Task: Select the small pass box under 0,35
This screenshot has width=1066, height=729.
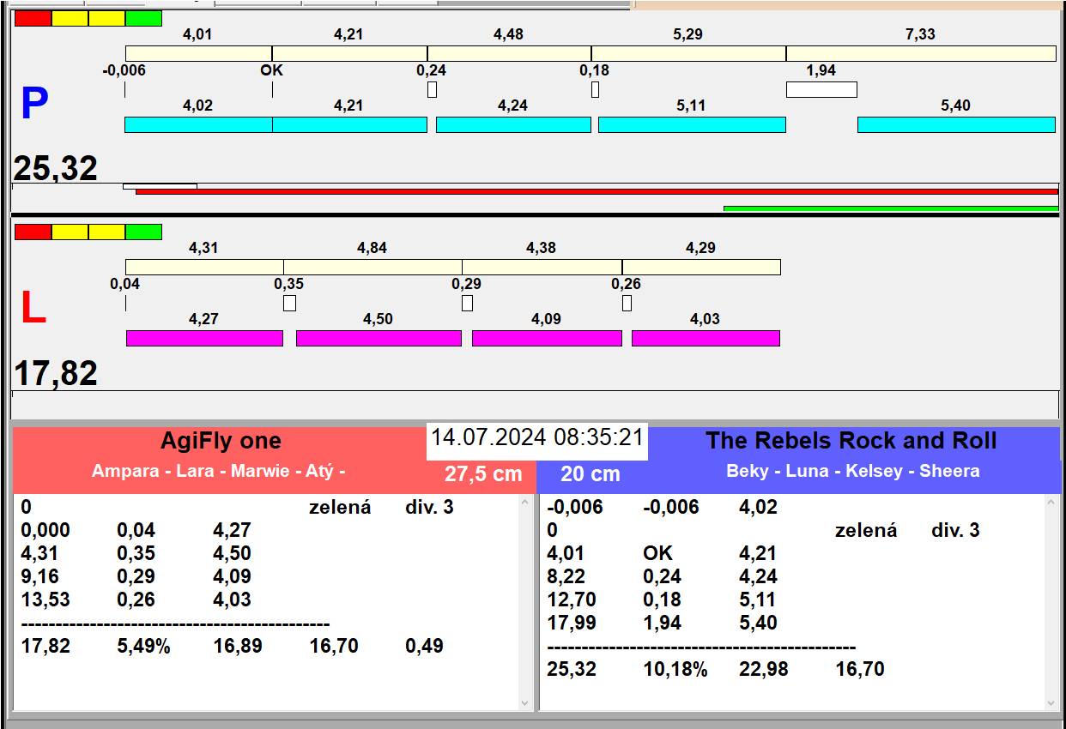Action: [x=289, y=303]
